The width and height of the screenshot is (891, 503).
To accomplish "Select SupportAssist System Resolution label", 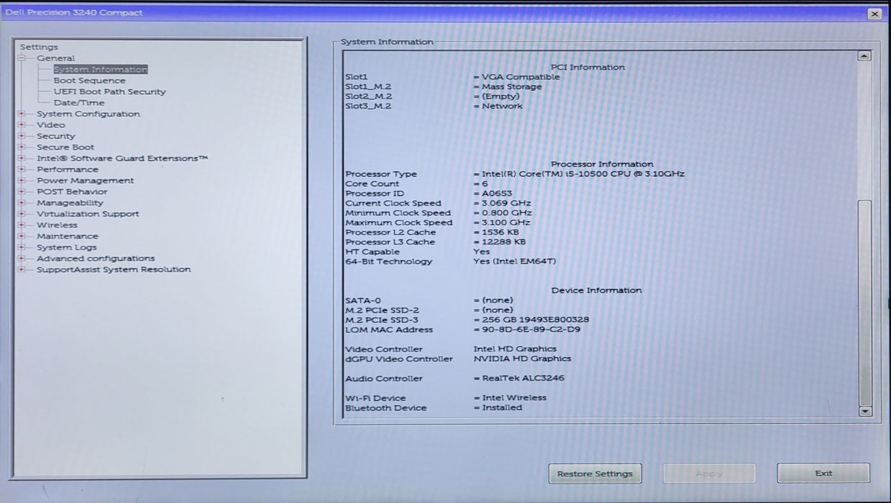I will pos(114,269).
